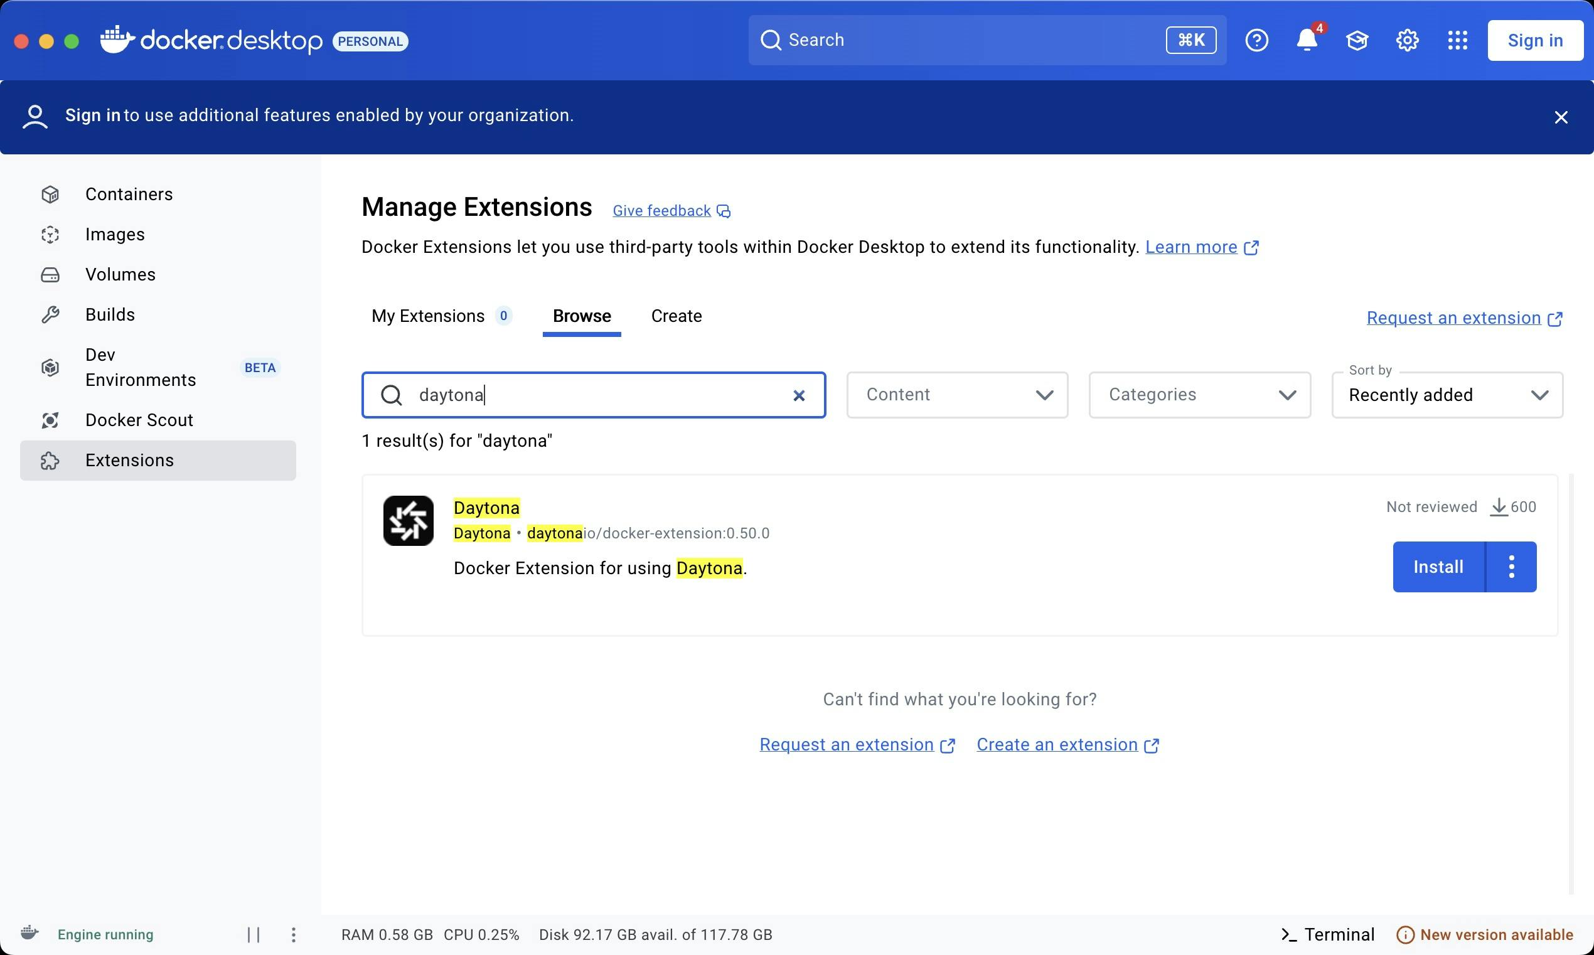
Task: Click the Dev Environments sidebar icon
Action: pyautogui.click(x=50, y=368)
